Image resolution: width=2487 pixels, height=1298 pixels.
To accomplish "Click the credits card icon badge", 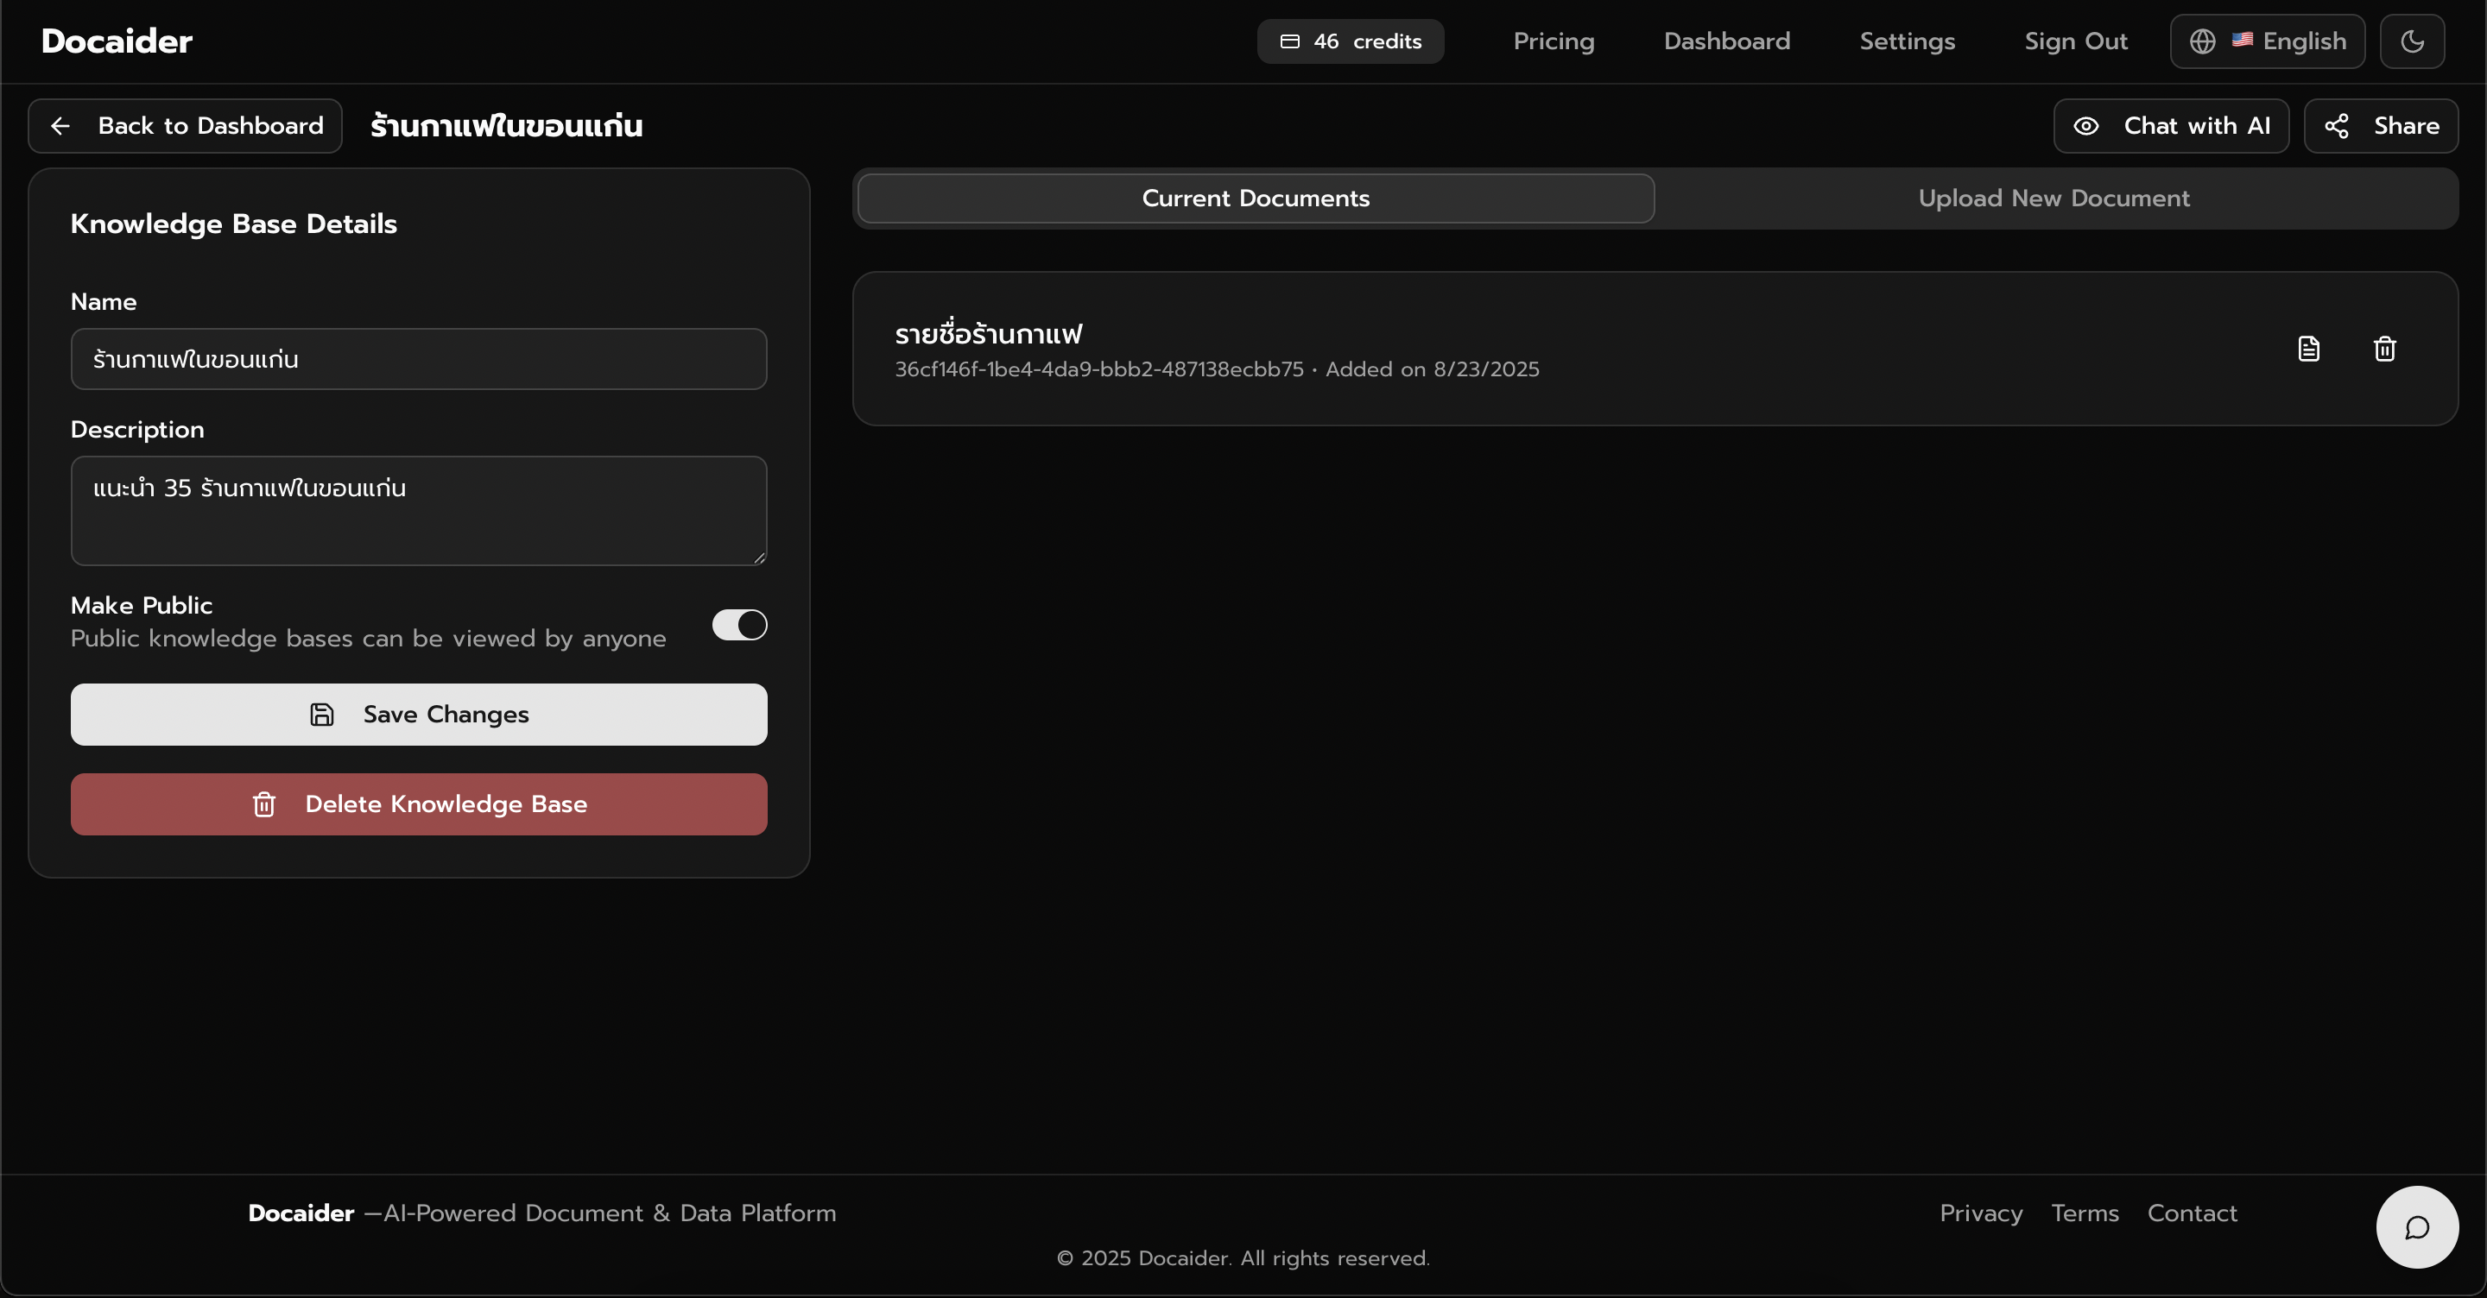I will (1290, 41).
